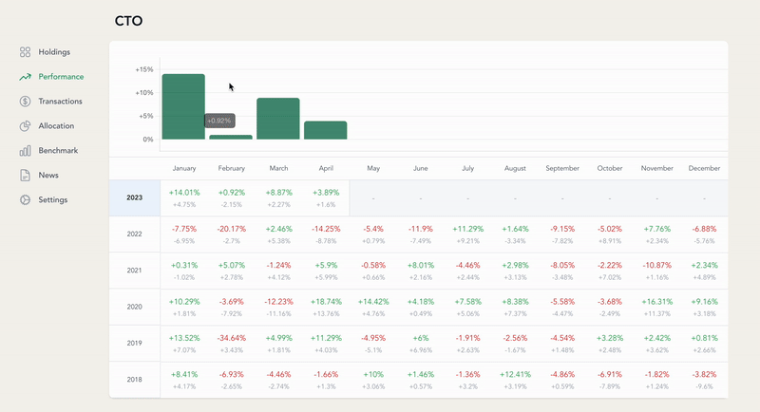Switch to Benchmark page
The image size is (760, 412).
[58, 151]
